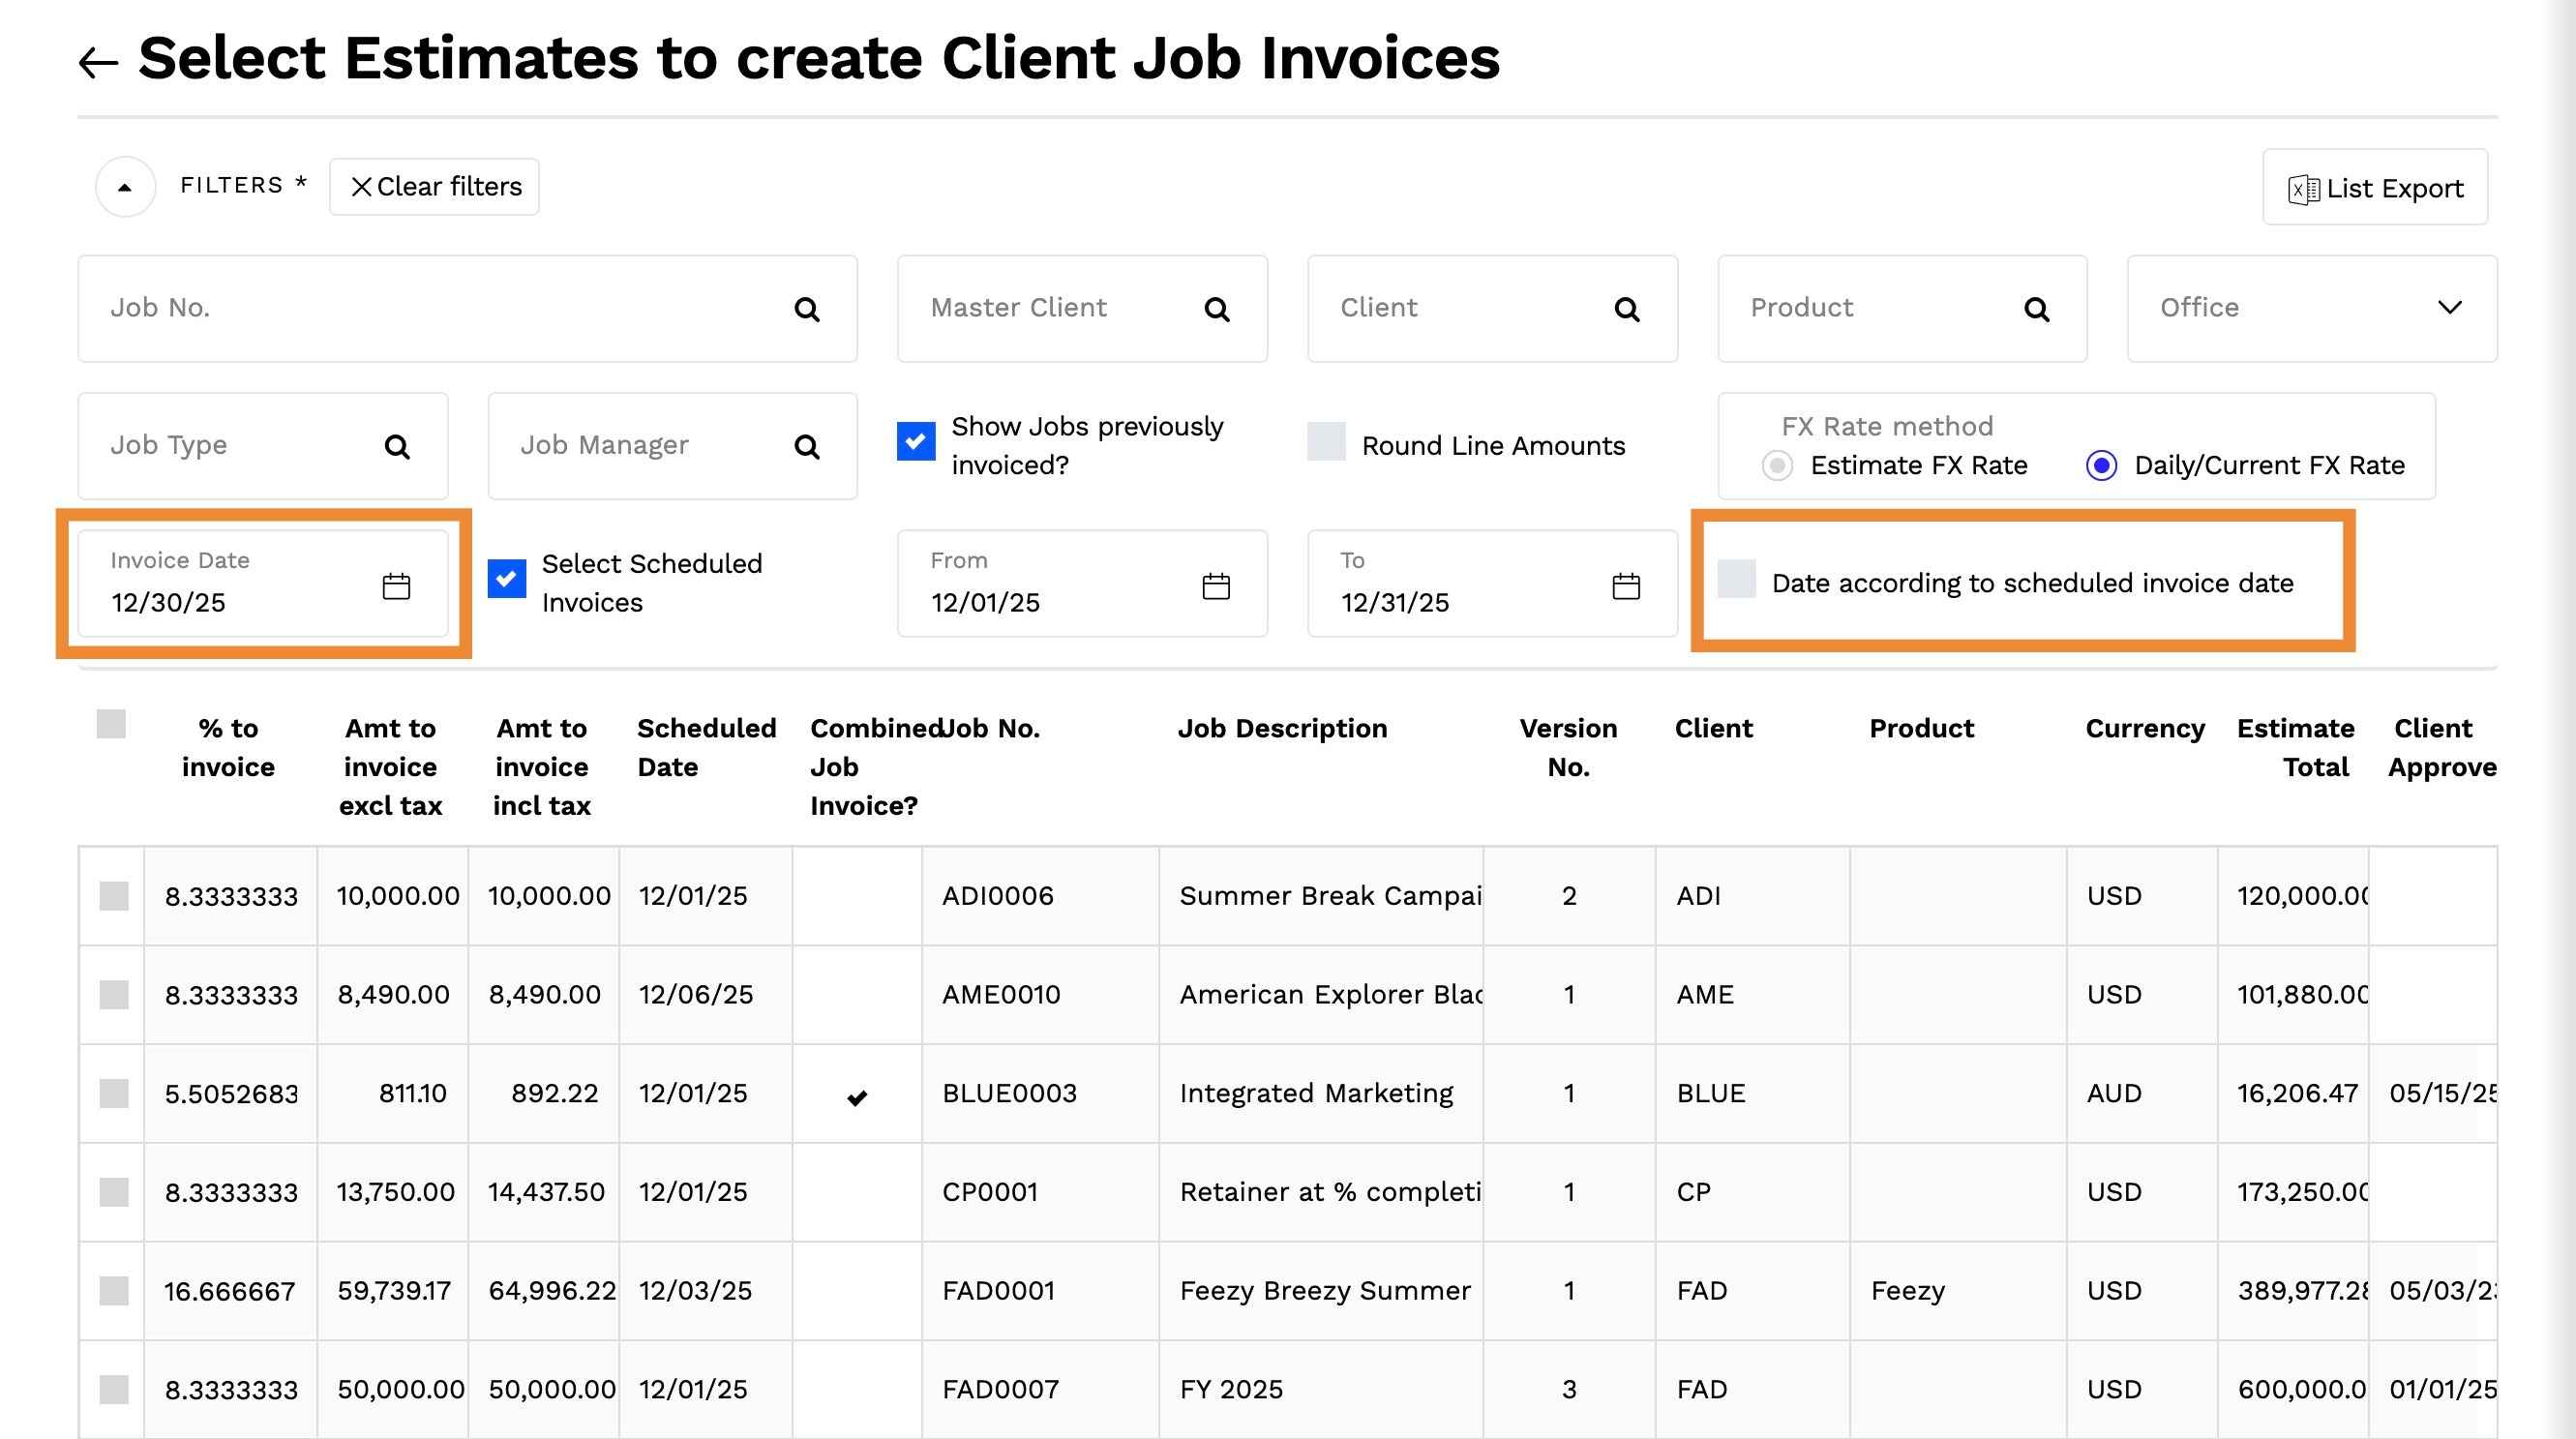2576x1439 pixels.
Task: Check Date according to scheduled invoice date
Action: pyautogui.click(x=1736, y=579)
